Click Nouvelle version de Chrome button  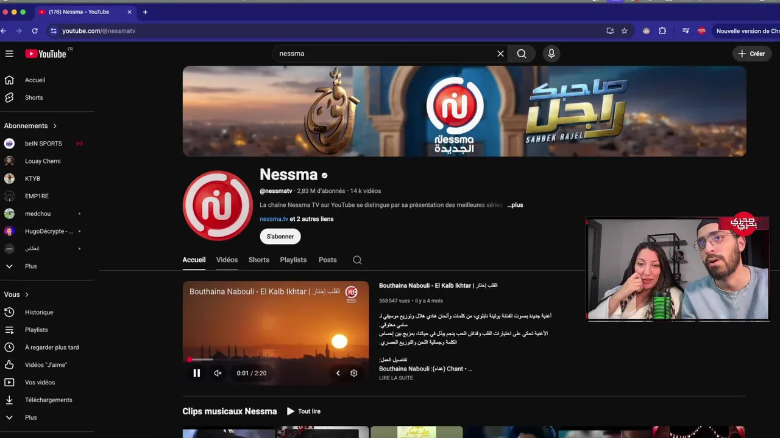point(748,31)
